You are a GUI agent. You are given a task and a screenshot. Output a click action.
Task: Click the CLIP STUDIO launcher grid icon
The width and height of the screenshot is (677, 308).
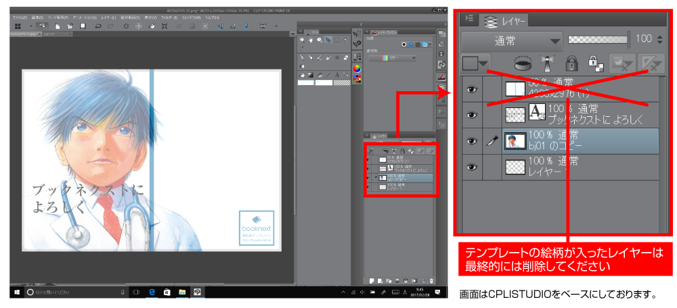click(18, 26)
